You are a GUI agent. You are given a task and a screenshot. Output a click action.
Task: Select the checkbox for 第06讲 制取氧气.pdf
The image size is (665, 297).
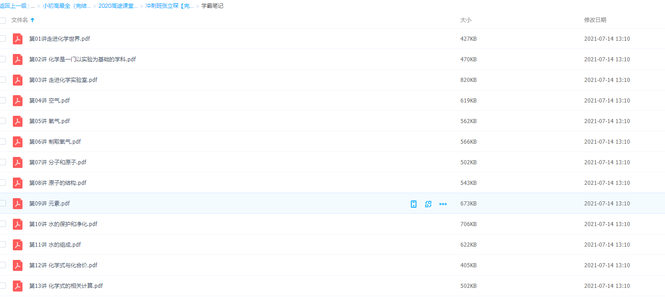(x=3, y=141)
